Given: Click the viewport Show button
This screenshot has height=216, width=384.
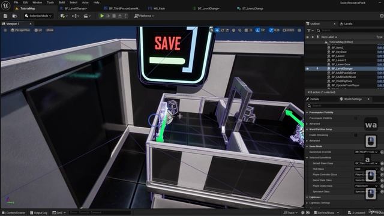Looking at the screenshot, I should tap(50, 30).
